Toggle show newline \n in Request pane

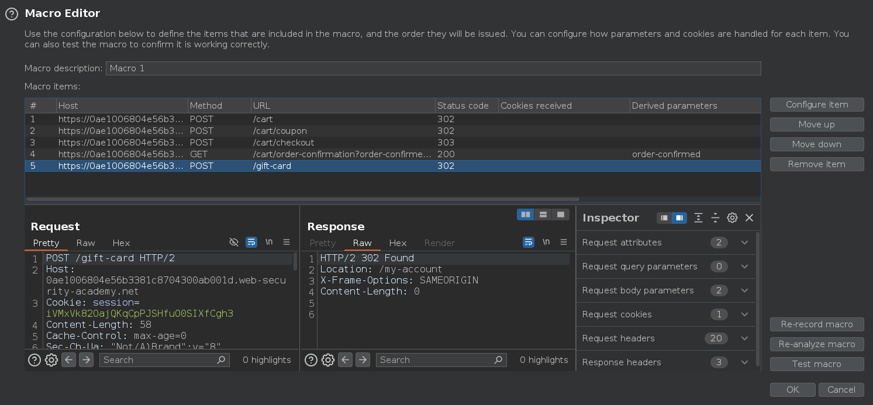[269, 242]
